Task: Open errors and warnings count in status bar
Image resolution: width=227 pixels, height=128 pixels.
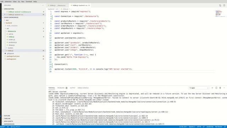Action: (x=15, y=127)
